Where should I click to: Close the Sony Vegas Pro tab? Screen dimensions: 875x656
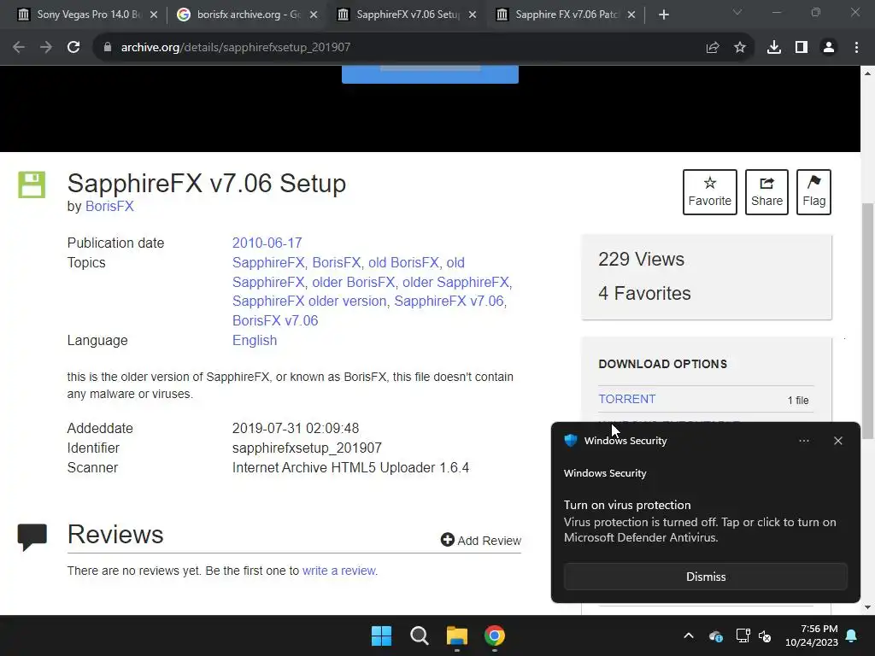(x=154, y=15)
